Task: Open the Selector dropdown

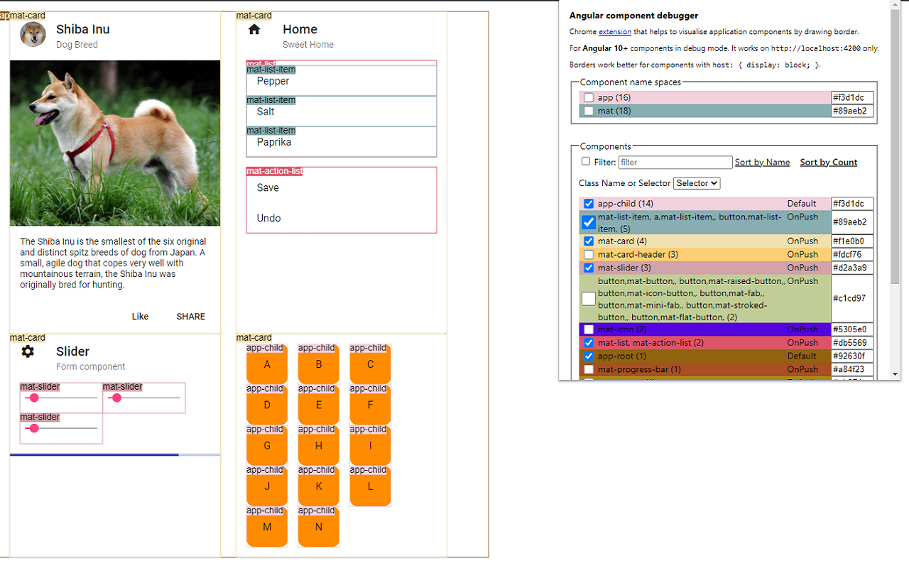Action: pyautogui.click(x=696, y=182)
